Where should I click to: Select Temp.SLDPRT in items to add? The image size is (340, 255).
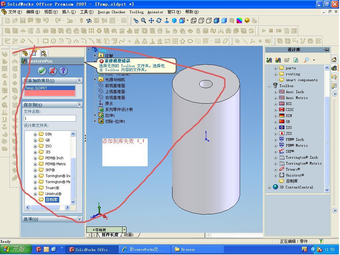pyautogui.click(x=50, y=88)
